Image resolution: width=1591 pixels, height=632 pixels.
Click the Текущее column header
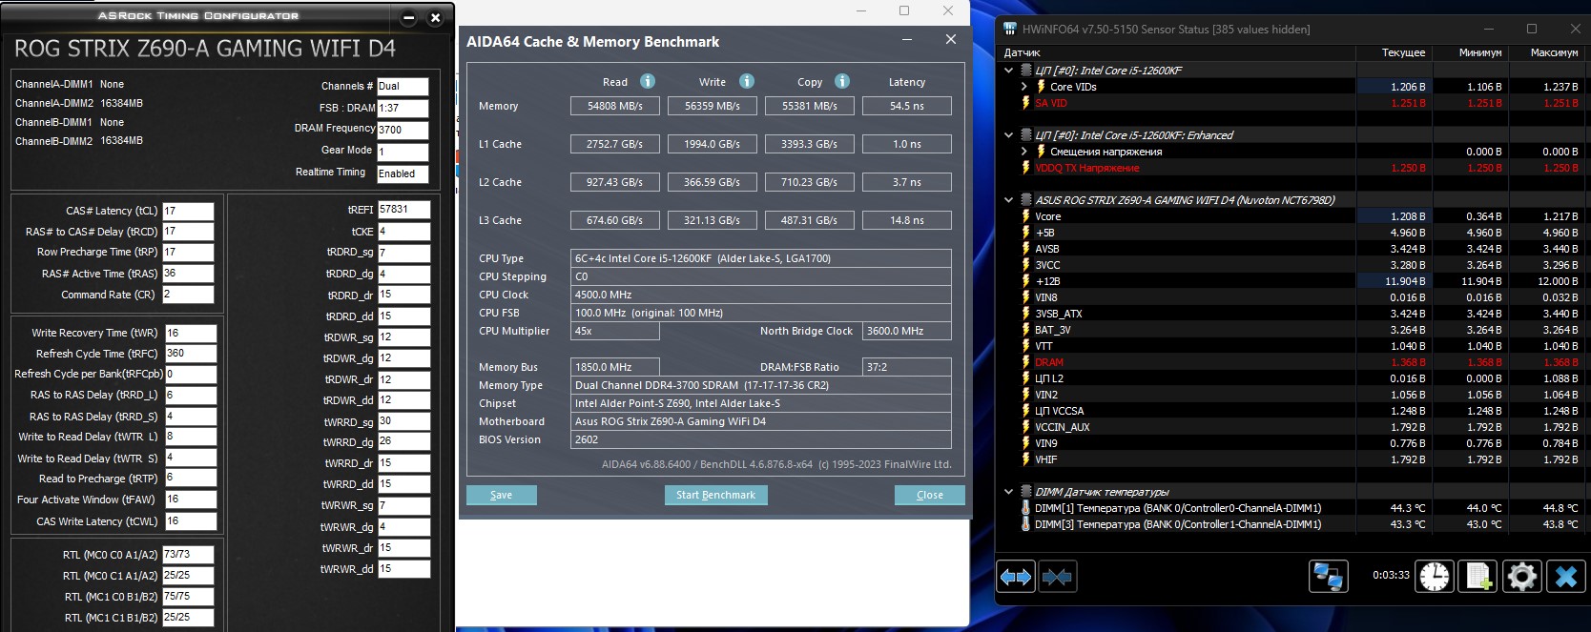(1403, 52)
